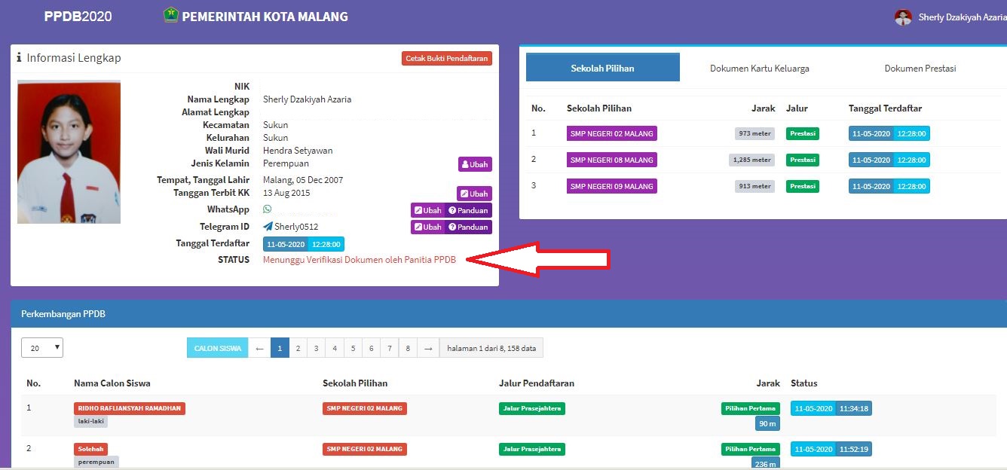Open the entries-per-page dropdown showing 20
Viewport: 1007px width, 470px height.
[41, 347]
